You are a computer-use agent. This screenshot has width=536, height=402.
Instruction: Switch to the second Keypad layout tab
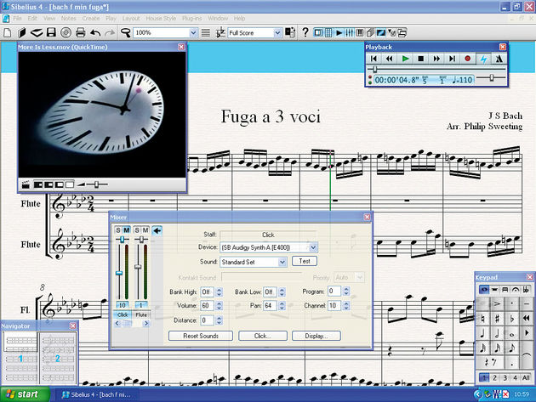click(494, 290)
